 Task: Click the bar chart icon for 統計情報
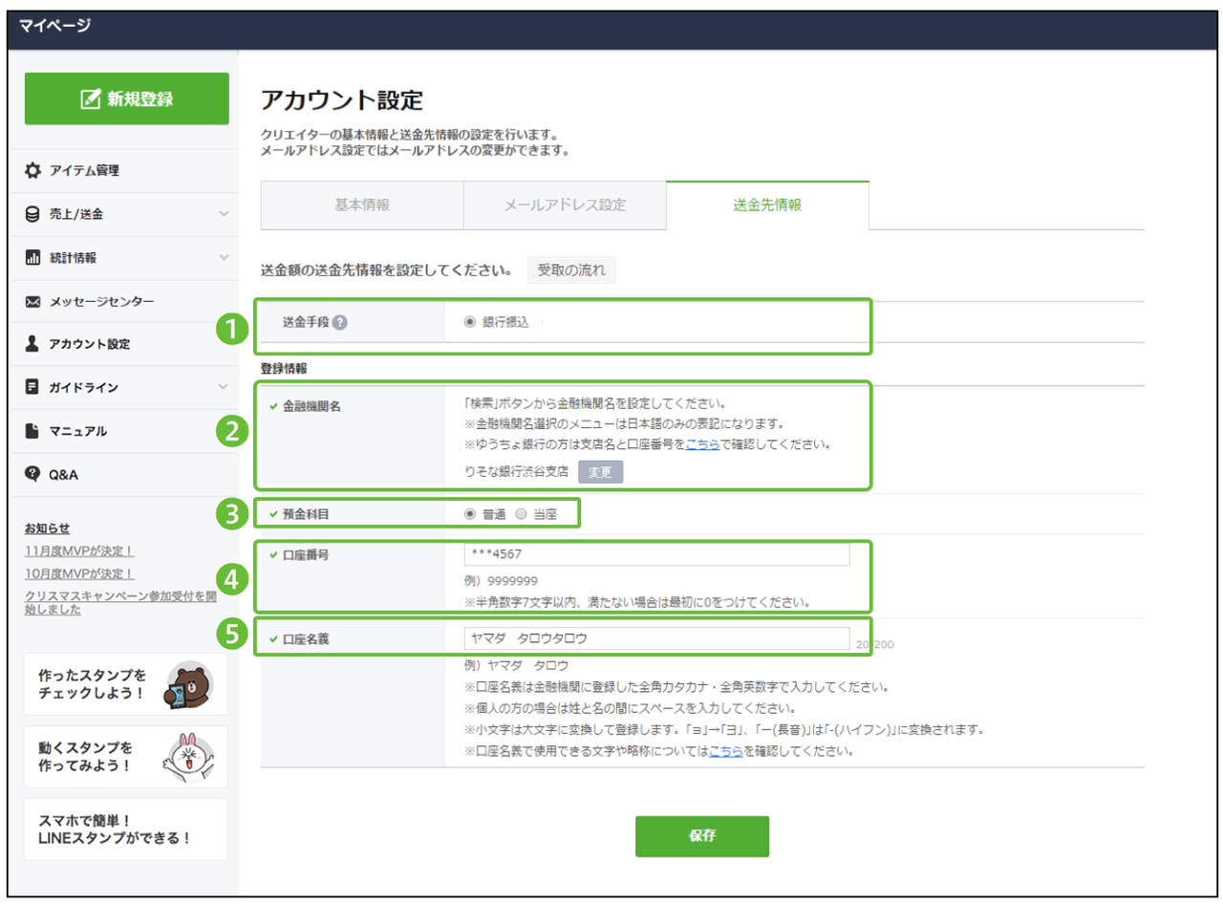32,256
